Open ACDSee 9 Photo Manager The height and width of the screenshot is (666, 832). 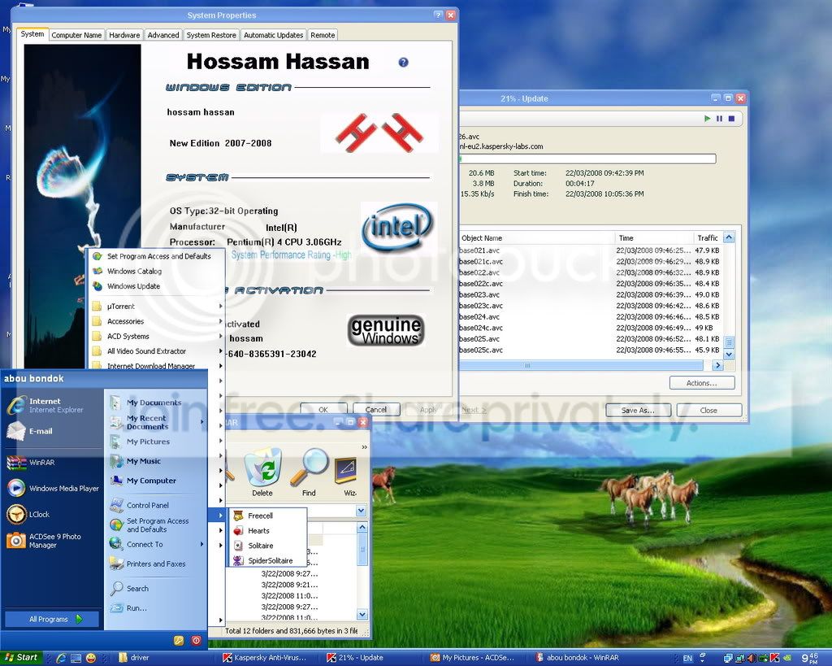click(52, 541)
